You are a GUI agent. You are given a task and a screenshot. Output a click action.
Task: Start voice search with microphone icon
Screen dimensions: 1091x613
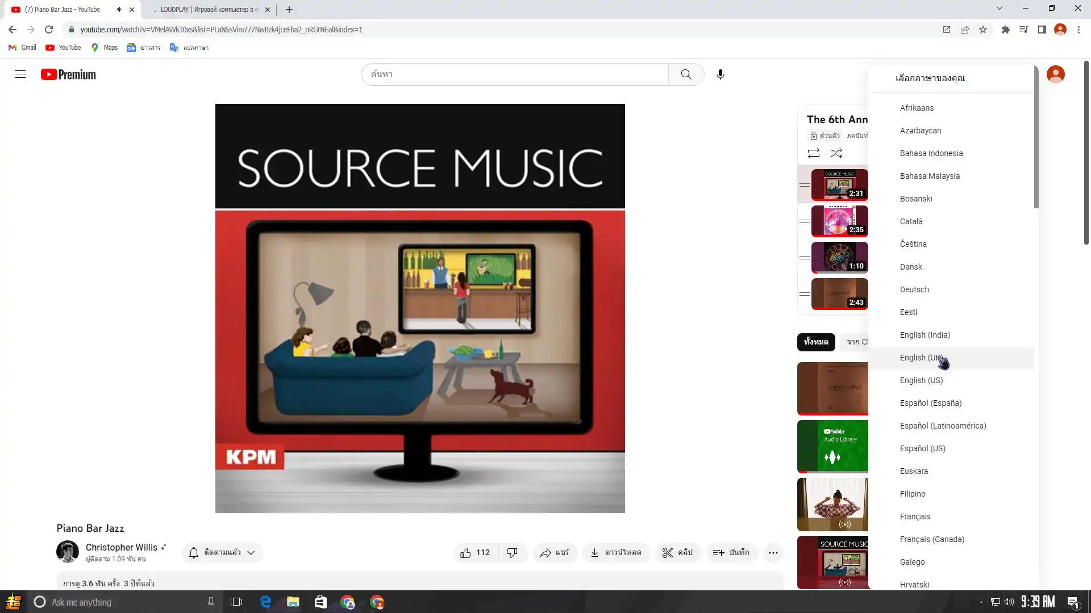(720, 74)
